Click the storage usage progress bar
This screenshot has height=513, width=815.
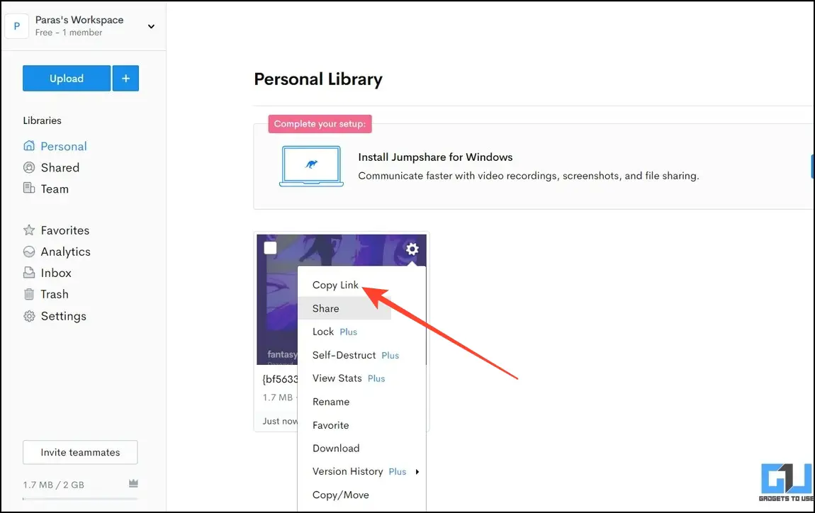coord(80,499)
